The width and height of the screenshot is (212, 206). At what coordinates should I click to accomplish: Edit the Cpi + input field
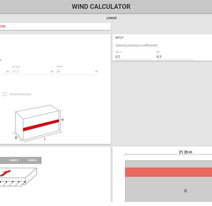[x=134, y=57]
